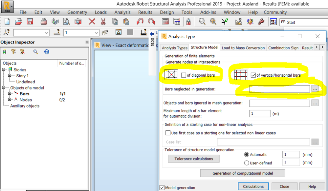The height and width of the screenshot is (191, 328).
Task: Select the Automatic tolerance radio button
Action: click(247, 155)
